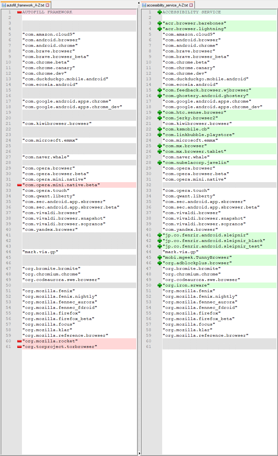278x456 pixels.
Task: Click the splitter arrow at bottom between panes
Action: [139, 453]
